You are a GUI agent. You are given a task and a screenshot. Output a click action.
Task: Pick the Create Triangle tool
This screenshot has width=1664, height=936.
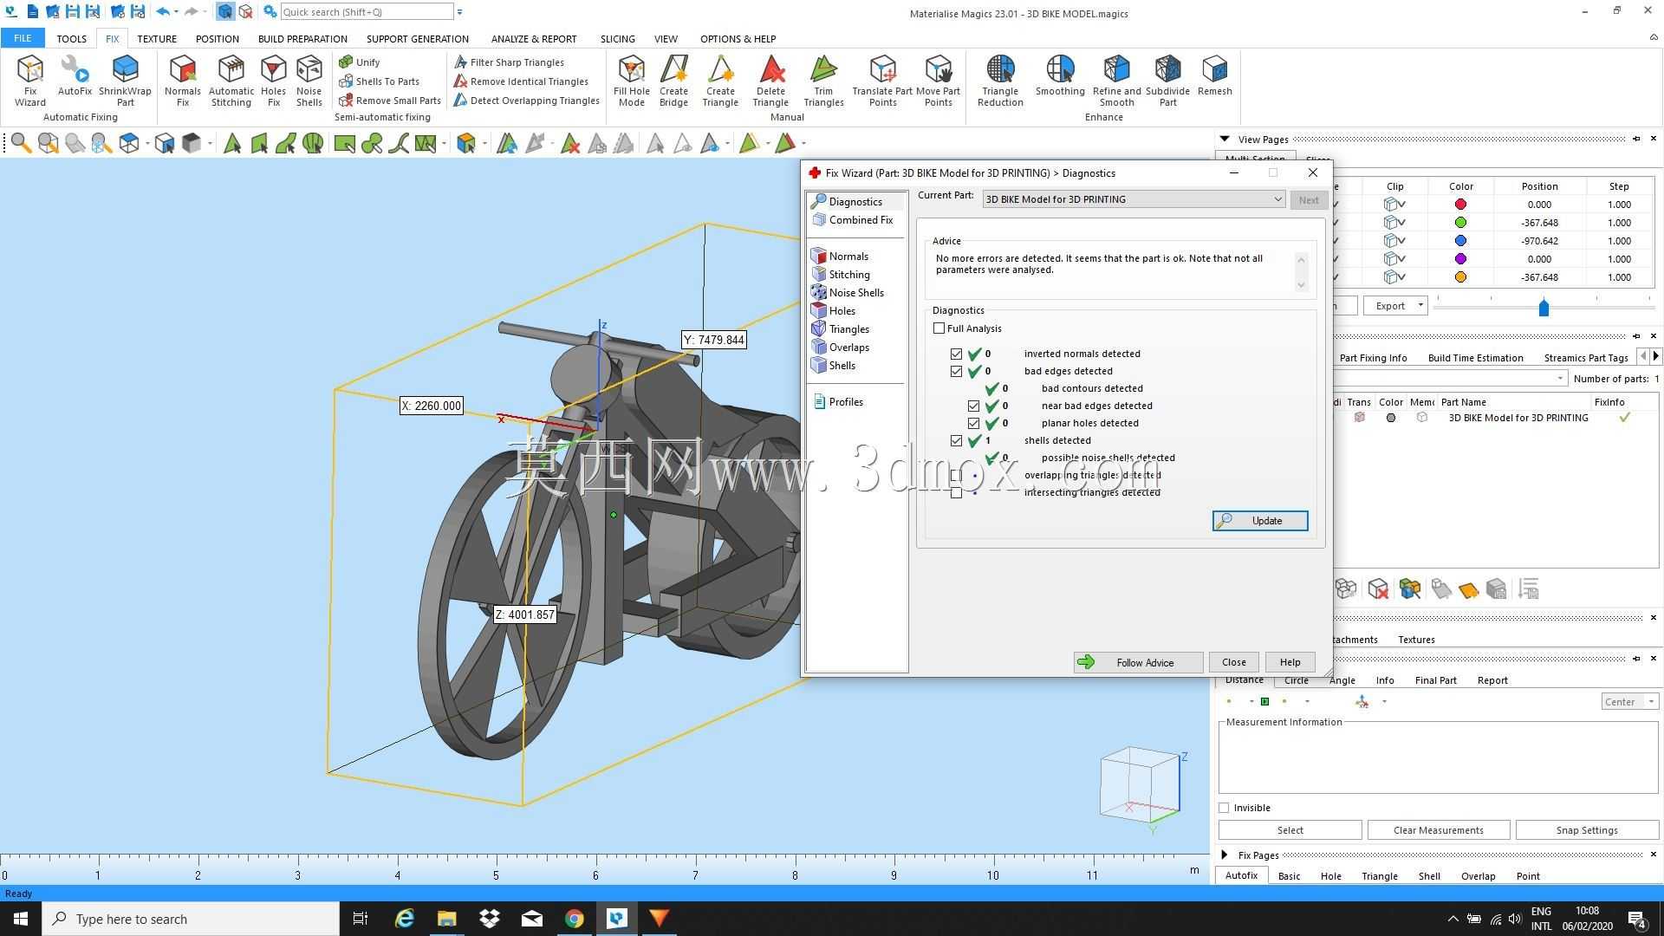(720, 81)
